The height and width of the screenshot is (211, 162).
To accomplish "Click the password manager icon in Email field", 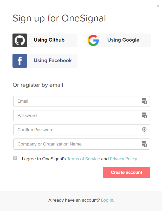I will 145,101.
